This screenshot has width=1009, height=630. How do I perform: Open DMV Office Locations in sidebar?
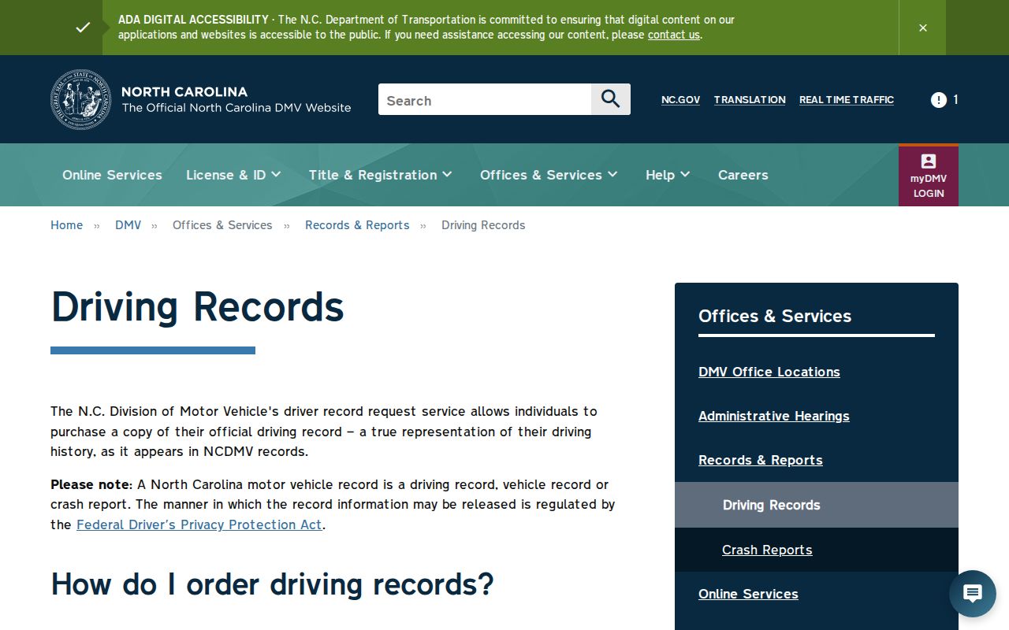point(769,372)
